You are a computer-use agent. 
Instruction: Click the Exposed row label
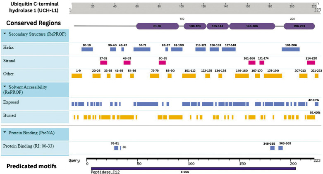pos(11,102)
